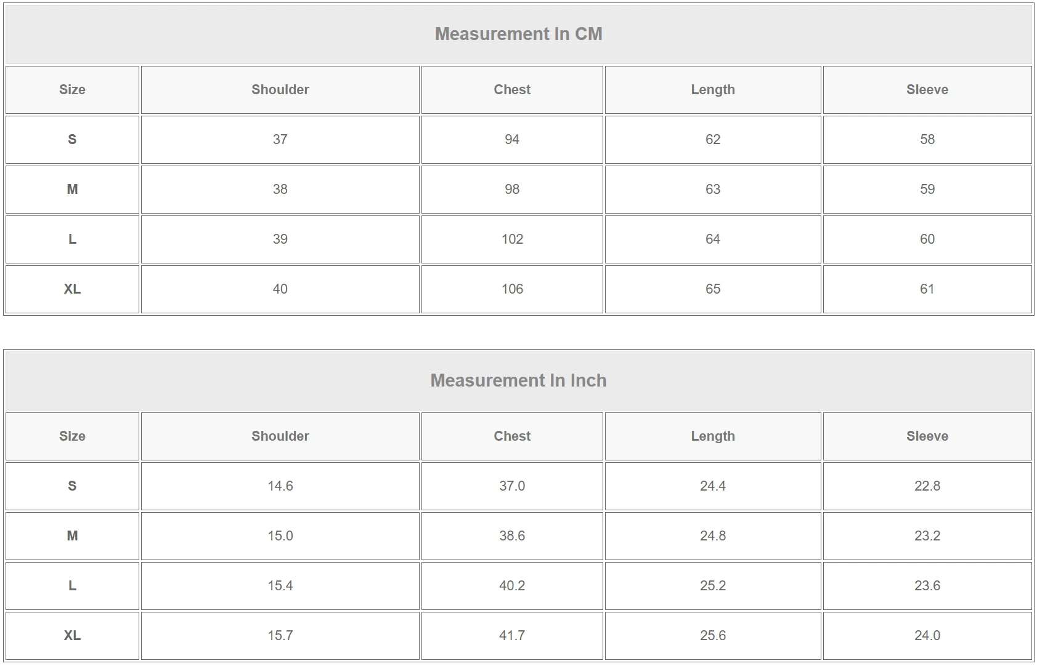Screen dimensions: 1037x666
Task: Select the Chest header in the Inch table
Action: [x=511, y=436]
